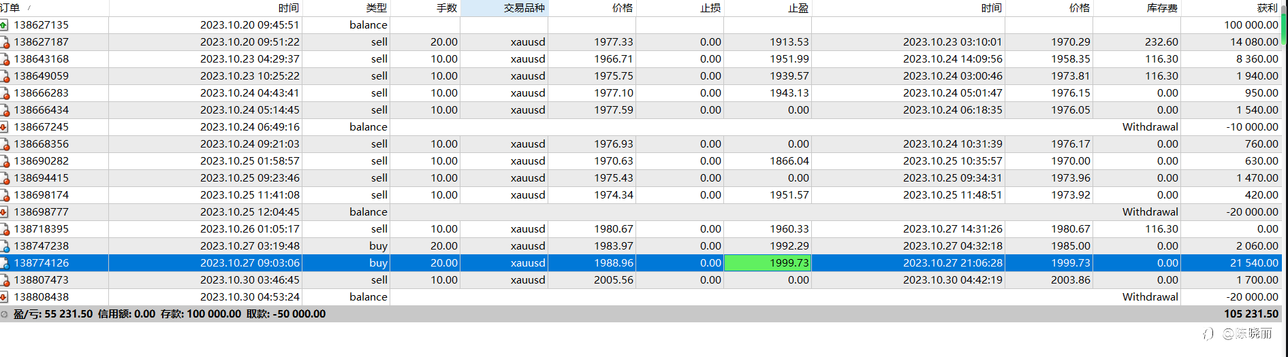The width and height of the screenshot is (1288, 357).
Task: Click the take-profit value 1992.29
Action: (789, 246)
